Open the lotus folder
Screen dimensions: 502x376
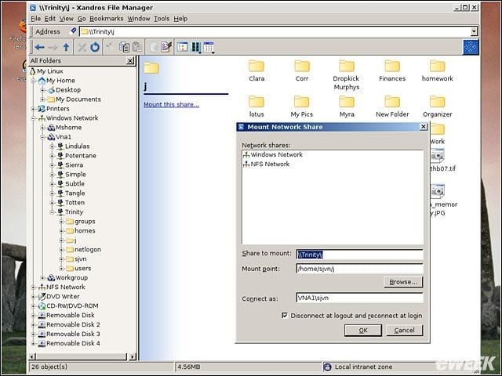[256, 107]
